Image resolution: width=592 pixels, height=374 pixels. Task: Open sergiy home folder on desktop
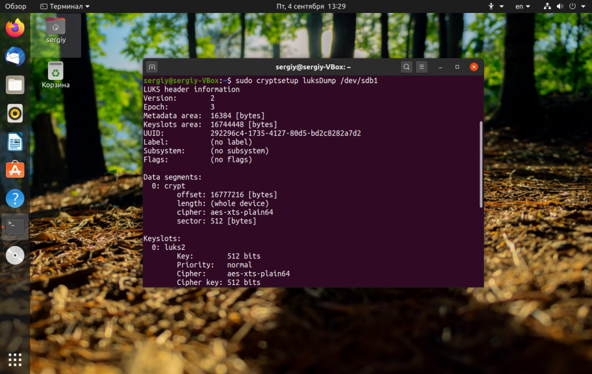point(56,31)
